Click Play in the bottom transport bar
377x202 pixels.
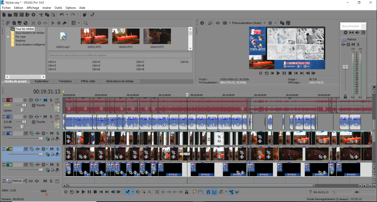tap(84, 192)
